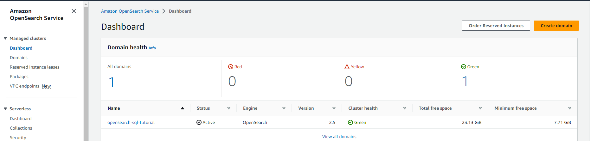Open the Serverless Dashboard link
Viewport: 590px width, 141px height.
click(21, 119)
